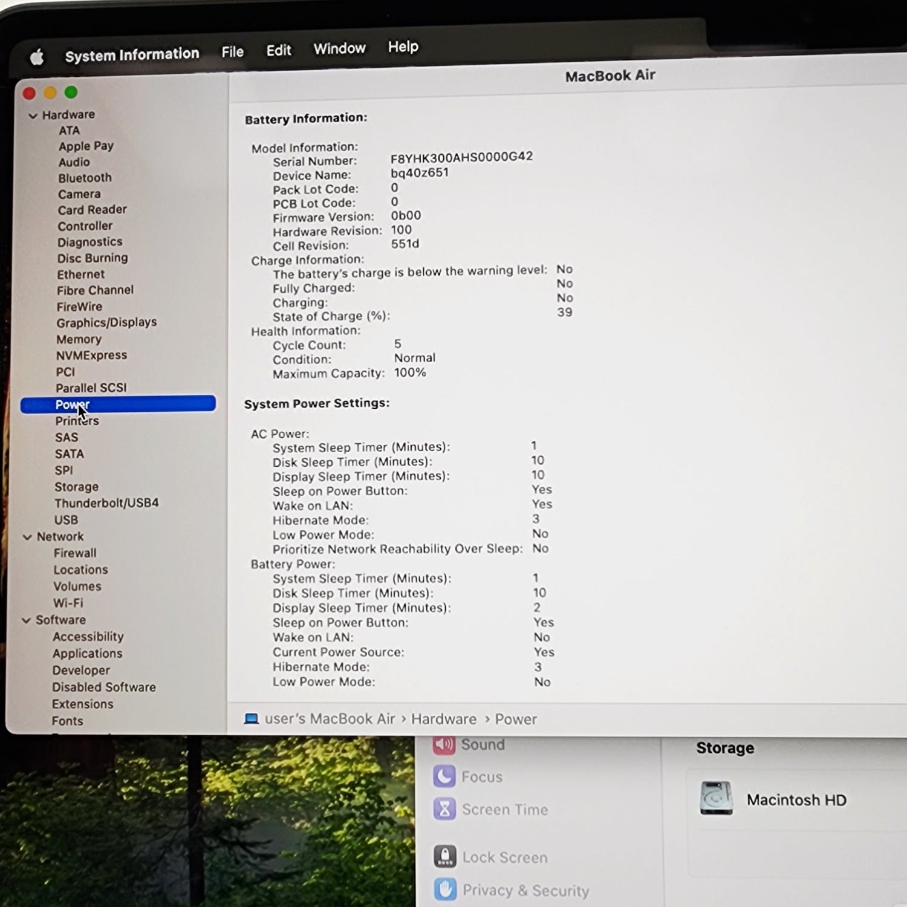Select Memory in the sidebar

pyautogui.click(x=79, y=339)
